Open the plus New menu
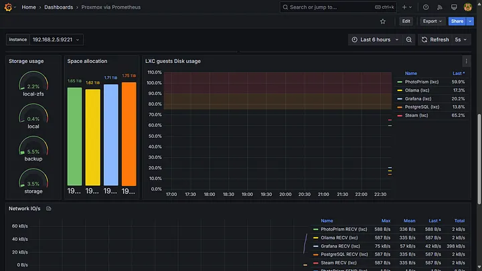 (x=407, y=7)
